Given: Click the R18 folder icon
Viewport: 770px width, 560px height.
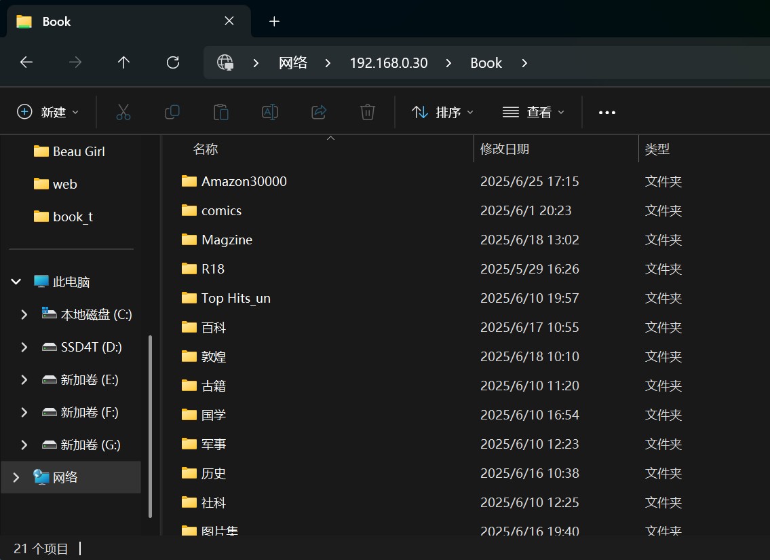Looking at the screenshot, I should [189, 269].
